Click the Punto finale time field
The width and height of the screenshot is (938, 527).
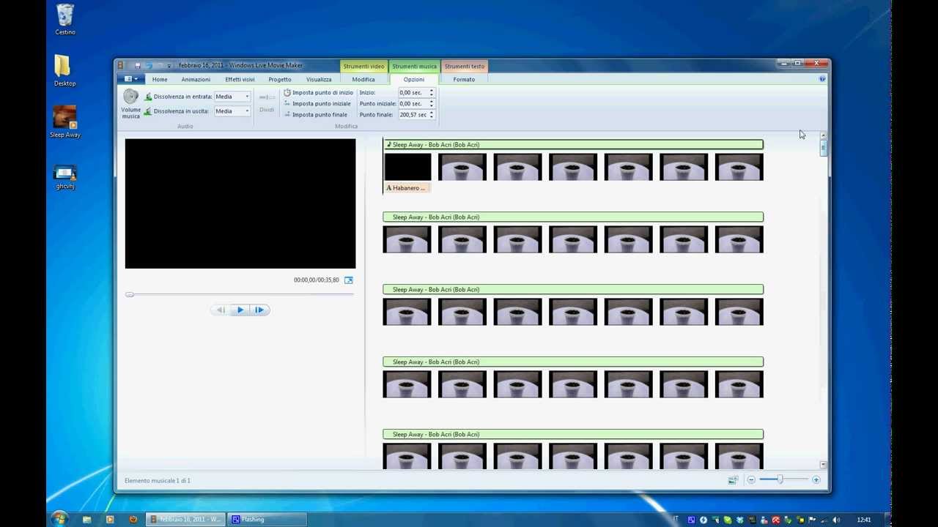pos(413,115)
